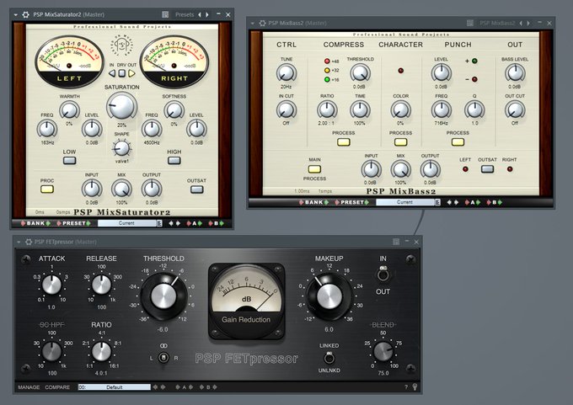Screen dimensions: 573x405
Task: Click FETpressor RELEASE knob
Action: (101, 285)
